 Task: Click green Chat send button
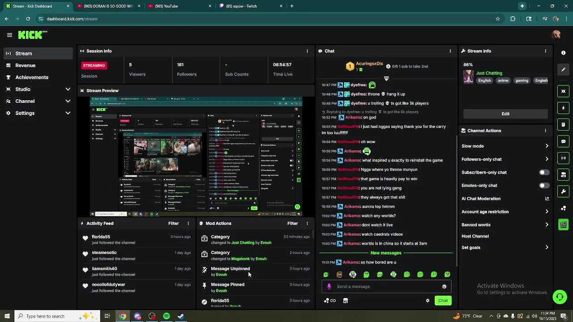point(443,301)
